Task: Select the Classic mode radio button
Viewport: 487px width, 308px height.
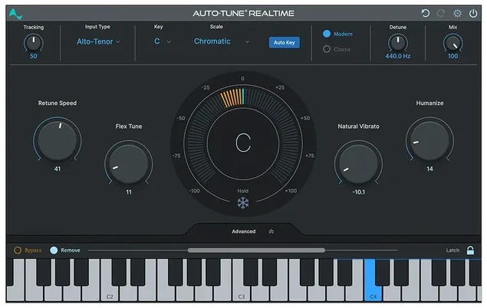Action: 327,49
